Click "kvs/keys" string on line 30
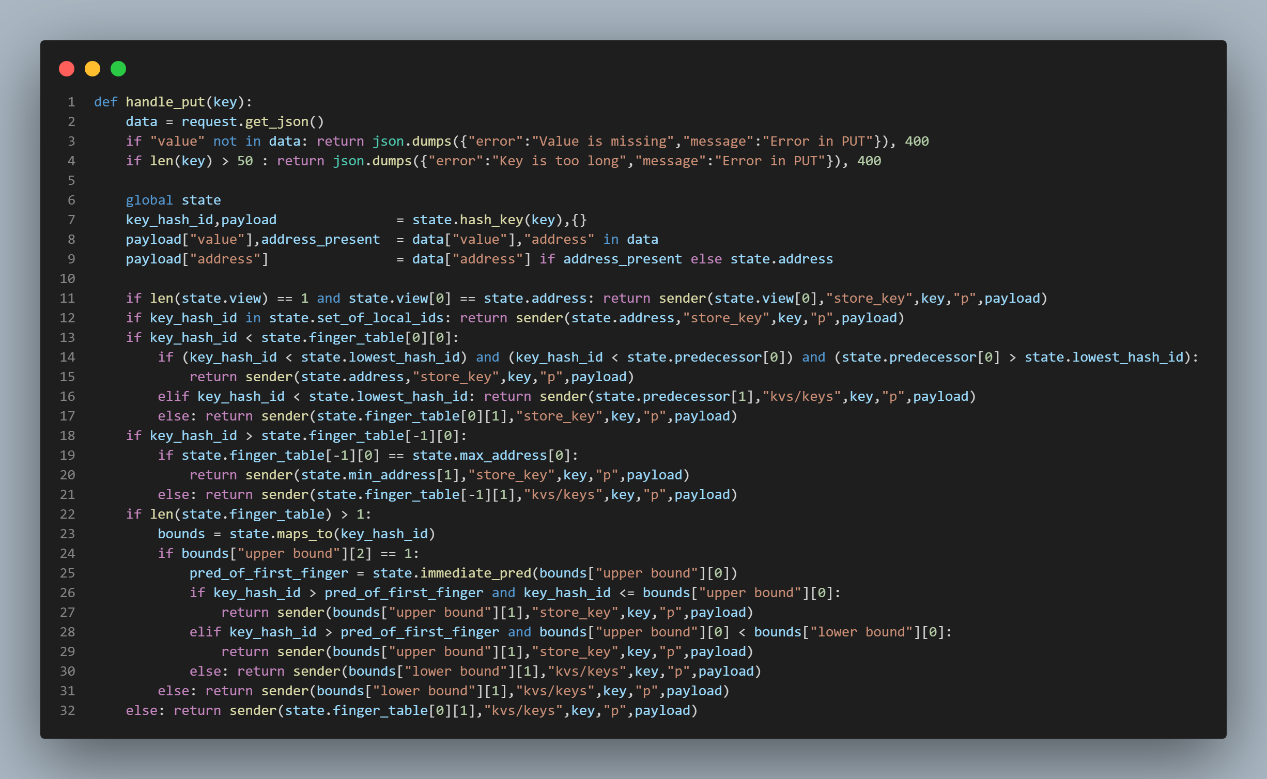Image resolution: width=1267 pixels, height=779 pixels. [587, 671]
